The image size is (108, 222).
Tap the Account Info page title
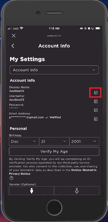[x=54, y=46]
